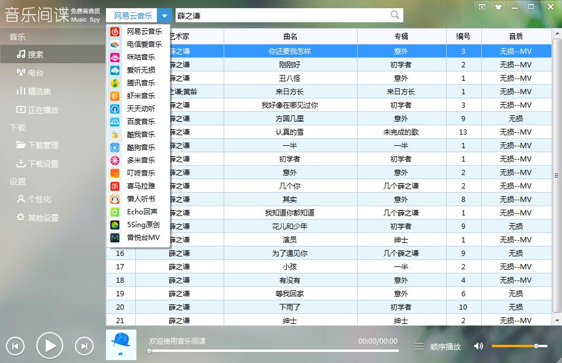
Task: Seek on the playback progress bar
Action: pyautogui.click(x=274, y=351)
